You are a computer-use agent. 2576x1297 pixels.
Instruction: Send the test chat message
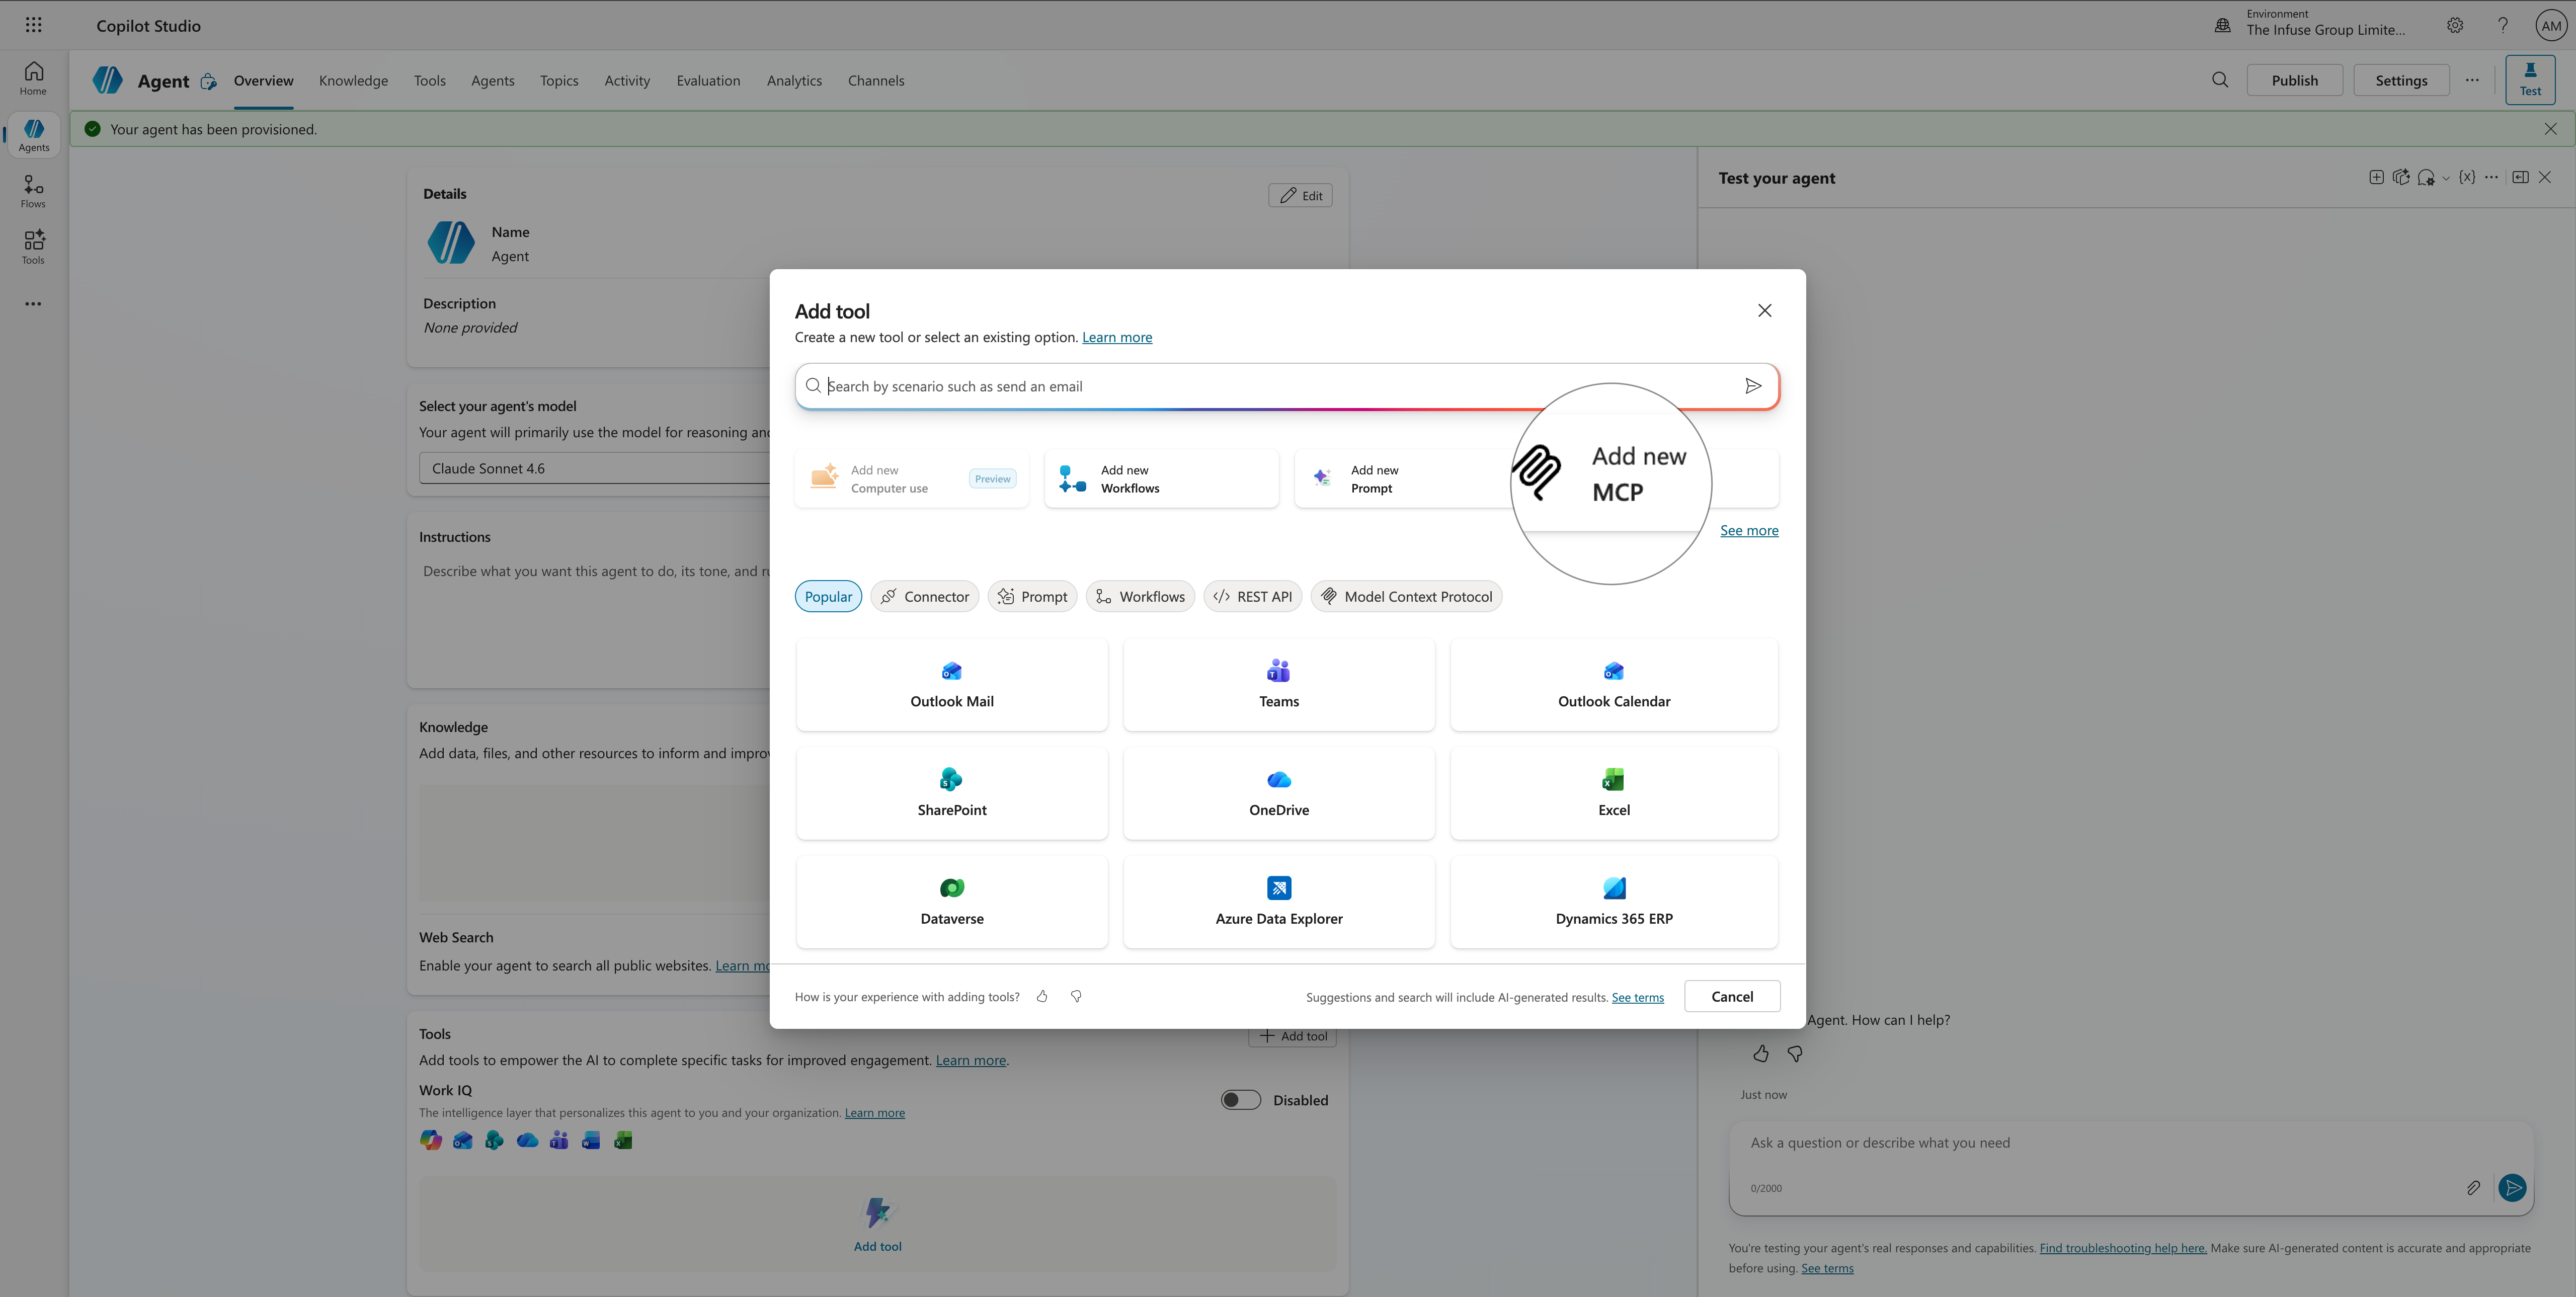pyautogui.click(x=2512, y=1188)
